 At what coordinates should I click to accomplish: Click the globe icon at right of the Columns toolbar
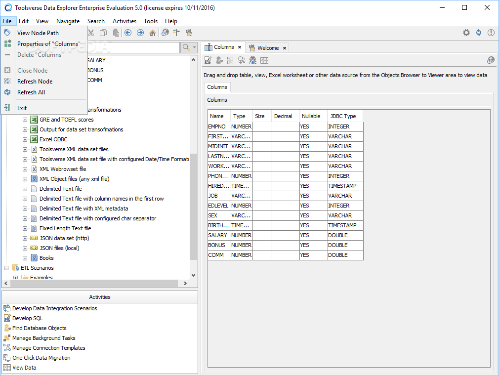point(491,60)
